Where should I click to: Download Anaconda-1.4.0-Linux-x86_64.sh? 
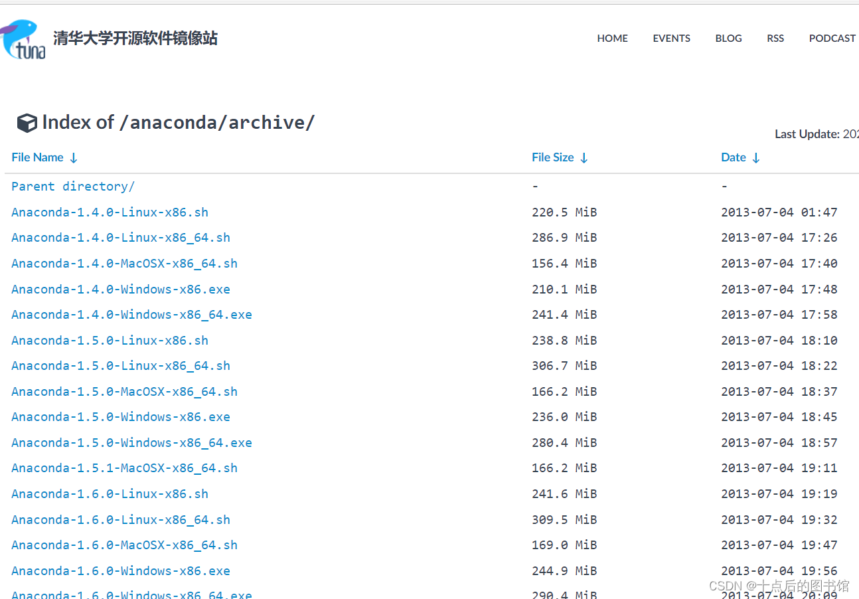coord(121,238)
